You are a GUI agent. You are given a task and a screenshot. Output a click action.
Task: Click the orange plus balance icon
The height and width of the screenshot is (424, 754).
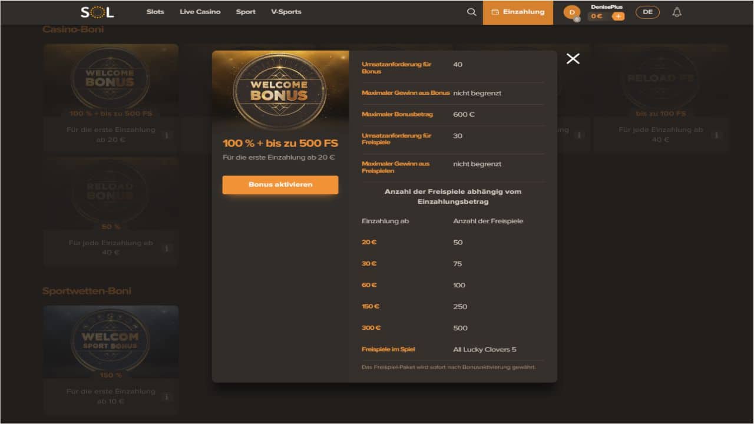point(618,16)
